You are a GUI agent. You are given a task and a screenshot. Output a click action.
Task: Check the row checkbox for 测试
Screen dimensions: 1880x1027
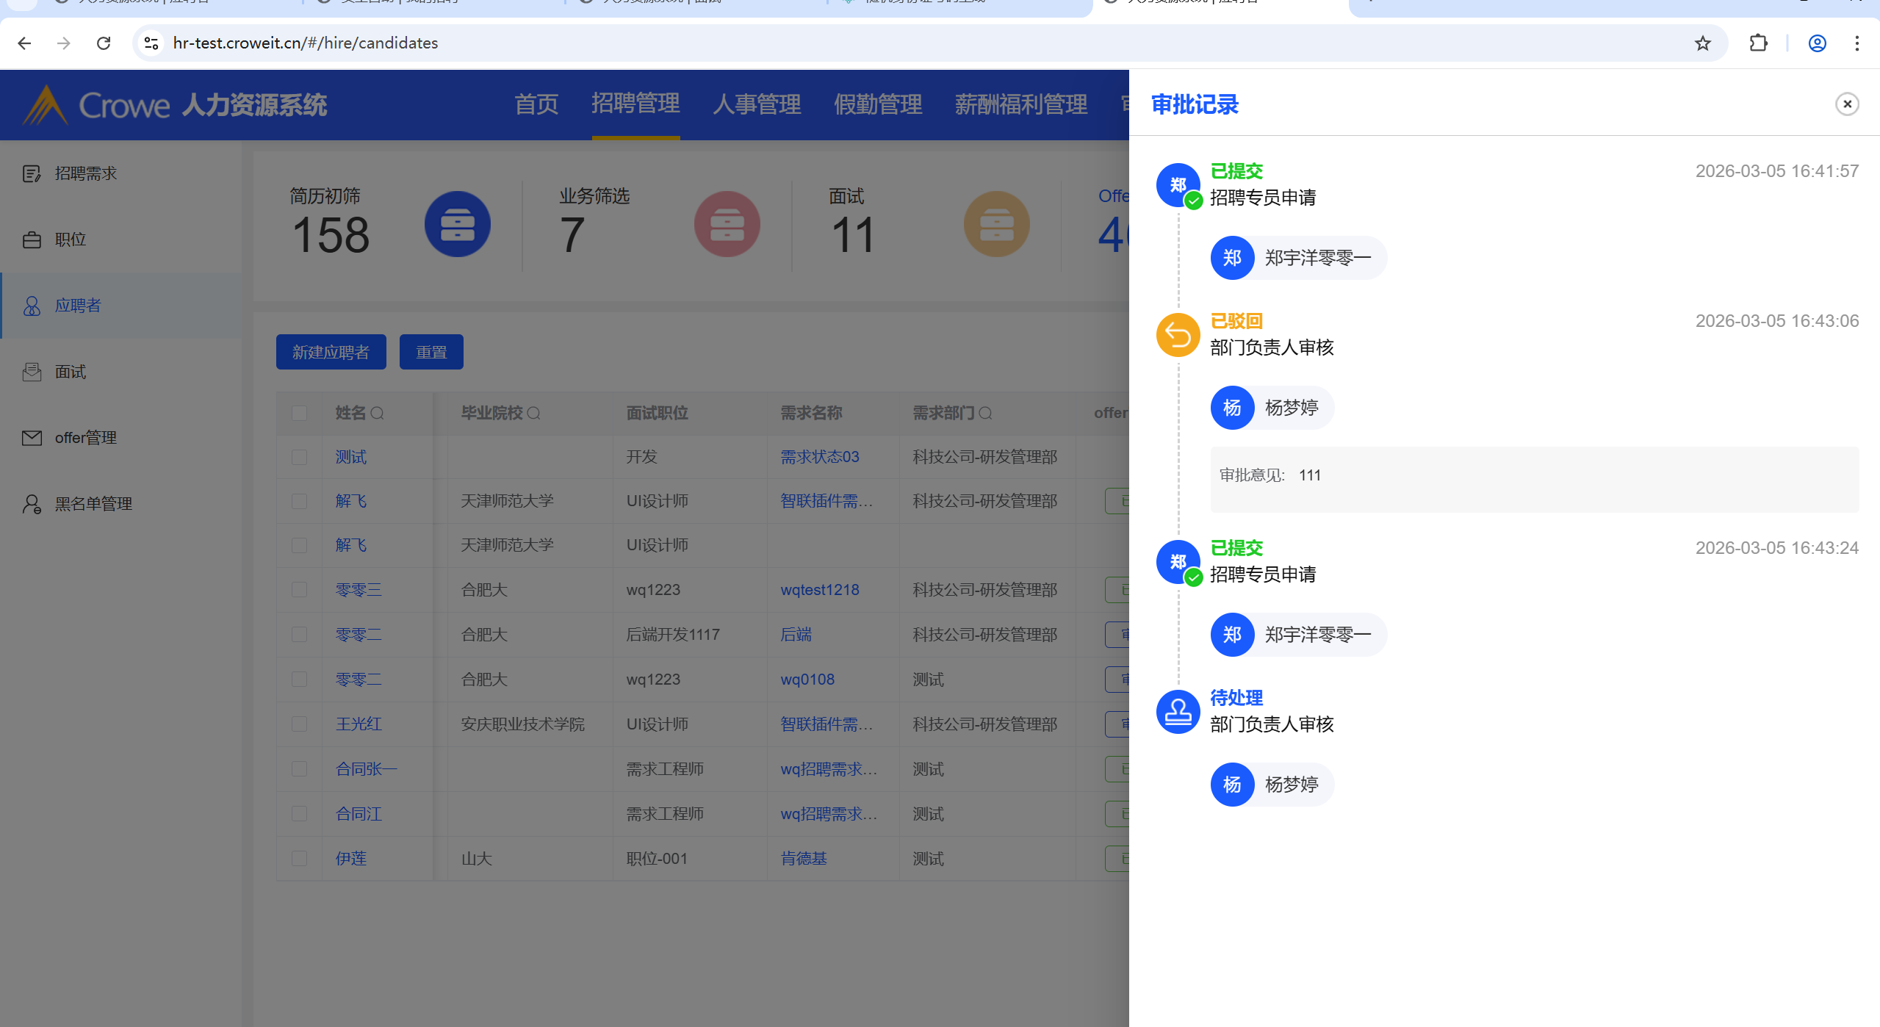point(299,457)
